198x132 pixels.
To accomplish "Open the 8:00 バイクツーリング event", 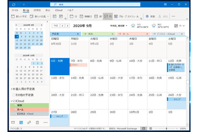I will (176, 68).
